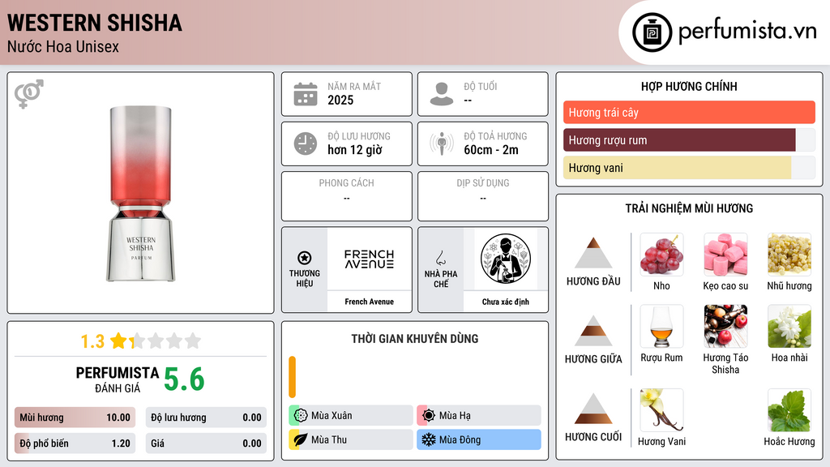Click the Chưa xác định perfumer text

[x=506, y=302]
